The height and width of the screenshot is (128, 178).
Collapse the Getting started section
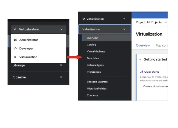pyautogui.click(x=140, y=59)
